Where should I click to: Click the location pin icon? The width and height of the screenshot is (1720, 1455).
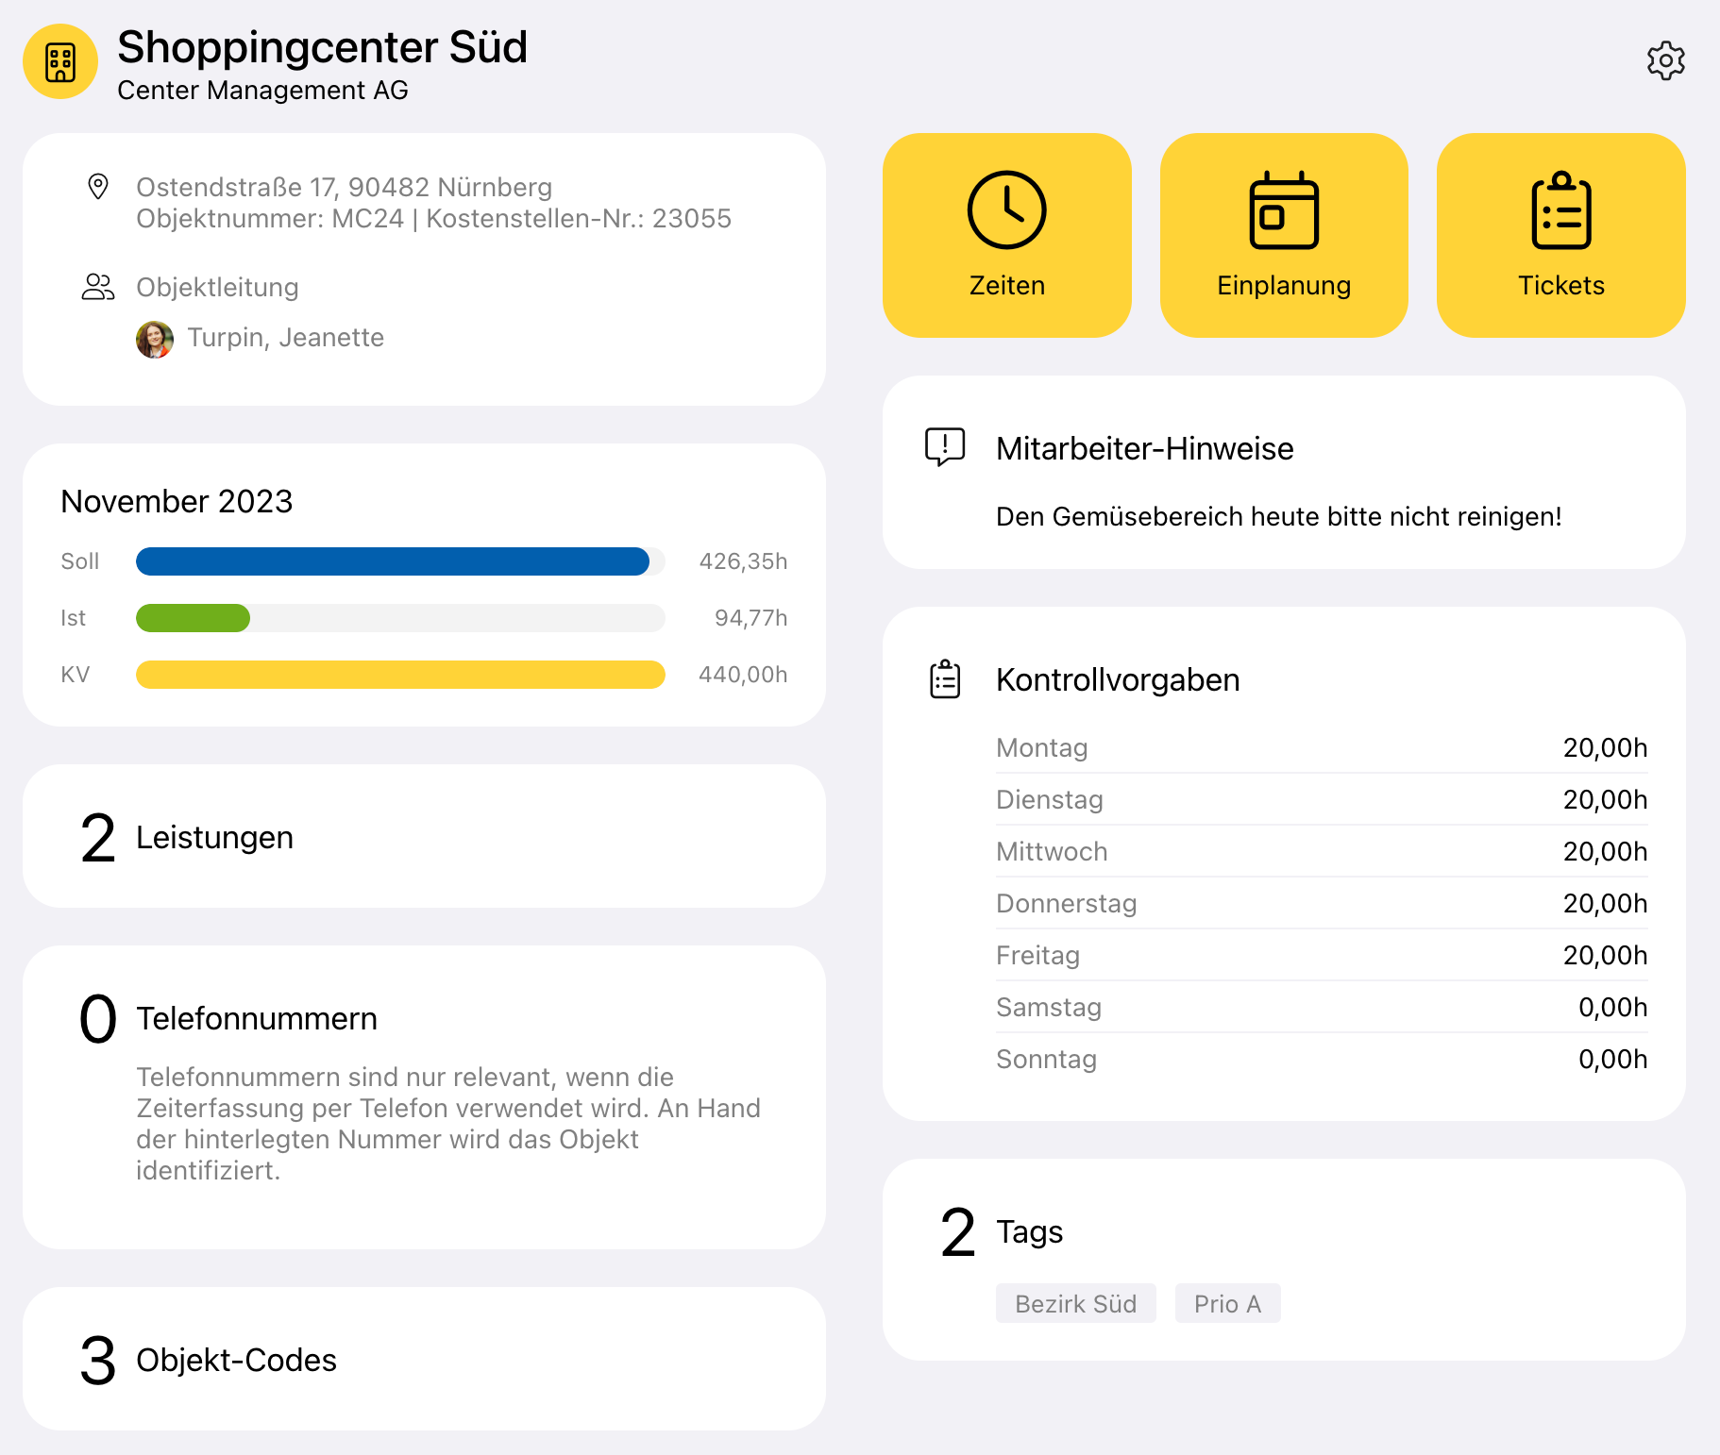tap(98, 187)
